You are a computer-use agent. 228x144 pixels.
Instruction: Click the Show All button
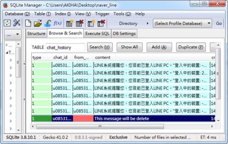pos(130,47)
